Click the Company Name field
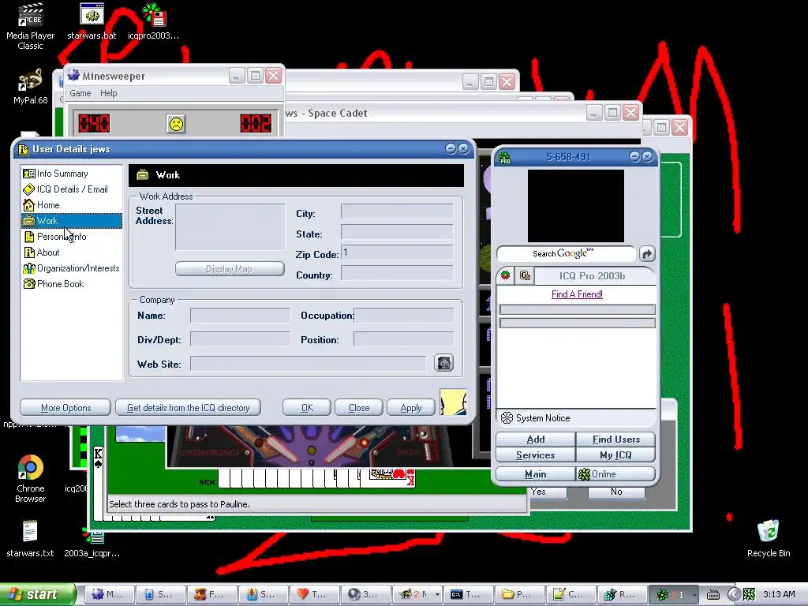This screenshot has height=606, width=808. [x=240, y=316]
